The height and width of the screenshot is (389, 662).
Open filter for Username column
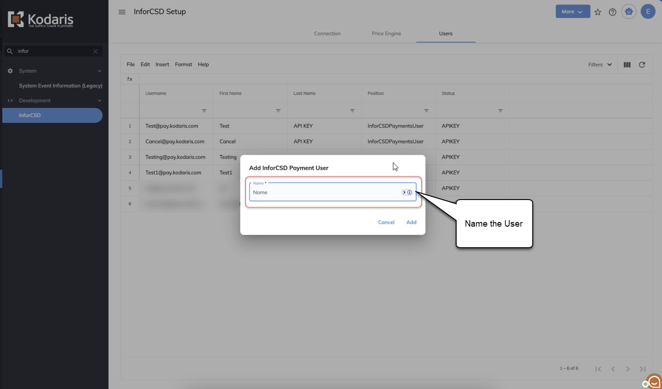(204, 111)
